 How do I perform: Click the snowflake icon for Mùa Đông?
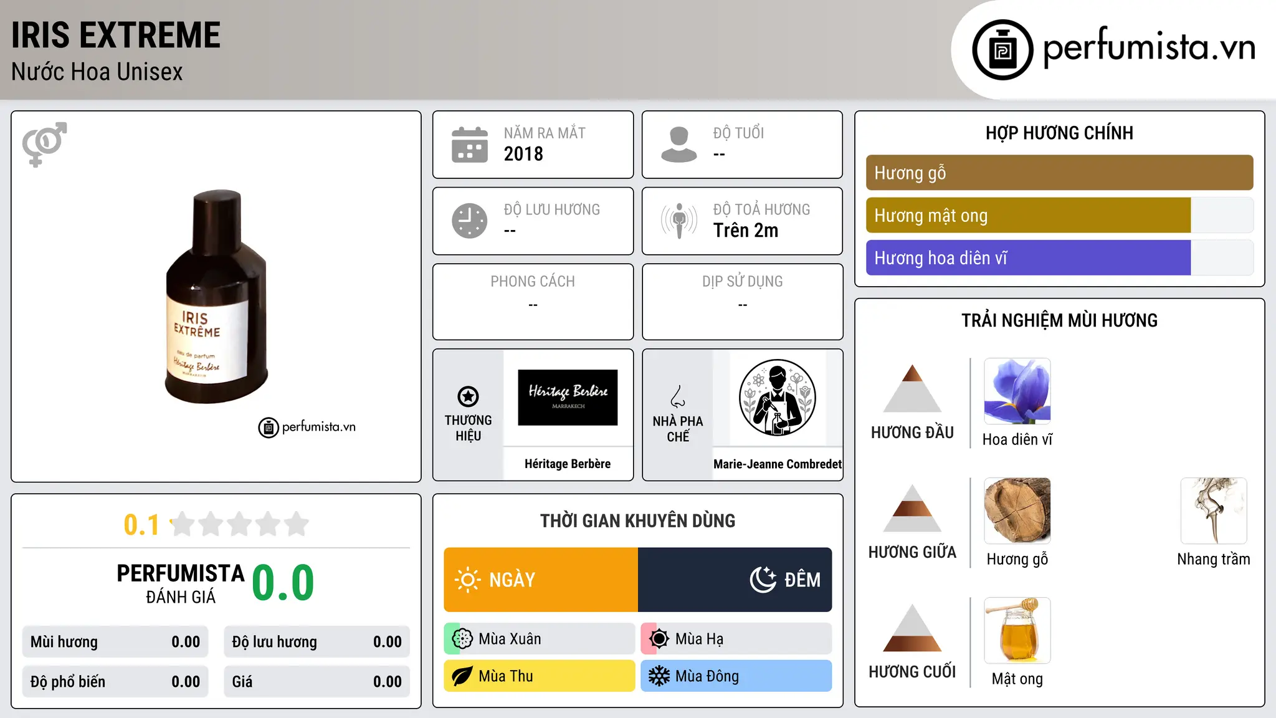coord(659,676)
